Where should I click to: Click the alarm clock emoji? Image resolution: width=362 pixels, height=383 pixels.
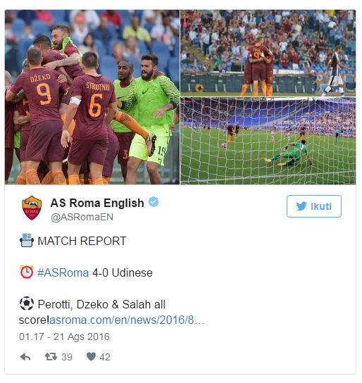(27, 272)
